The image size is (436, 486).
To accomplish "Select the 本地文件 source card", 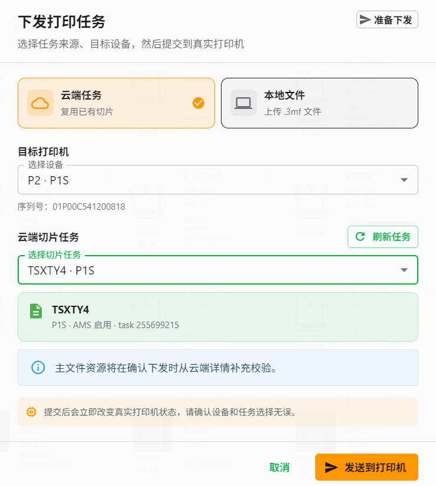I will (x=319, y=103).
